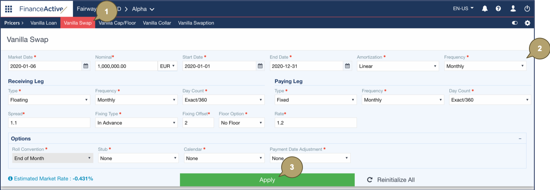
Task: Click the notifications bell icon
Action: coord(485,9)
